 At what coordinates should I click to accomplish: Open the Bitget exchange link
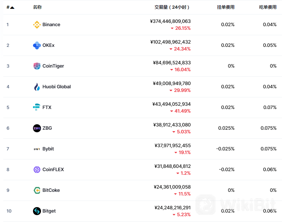click(x=49, y=211)
